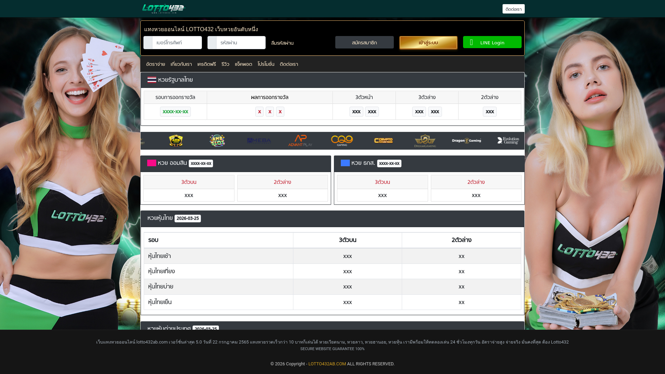The image size is (665, 374).
Task: Open the Advant Play provider logo
Action: (300, 141)
